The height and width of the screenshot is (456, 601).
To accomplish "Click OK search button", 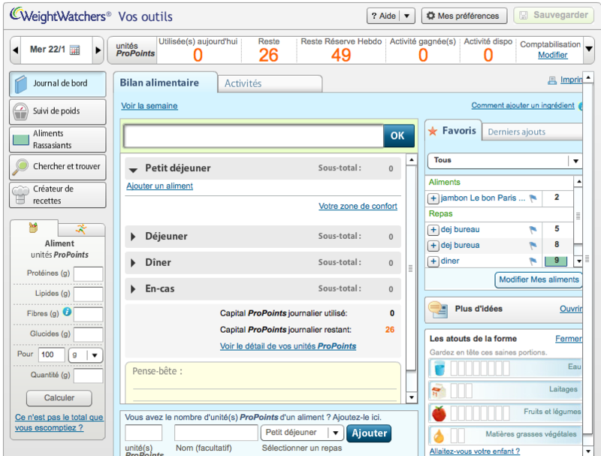I will pos(398,136).
